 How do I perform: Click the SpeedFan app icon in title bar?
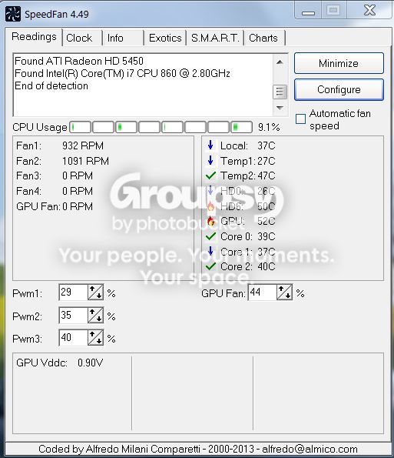coord(13,14)
